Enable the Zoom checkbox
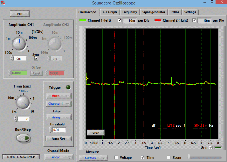The width and height of the screenshot is (227, 162). click(169, 157)
